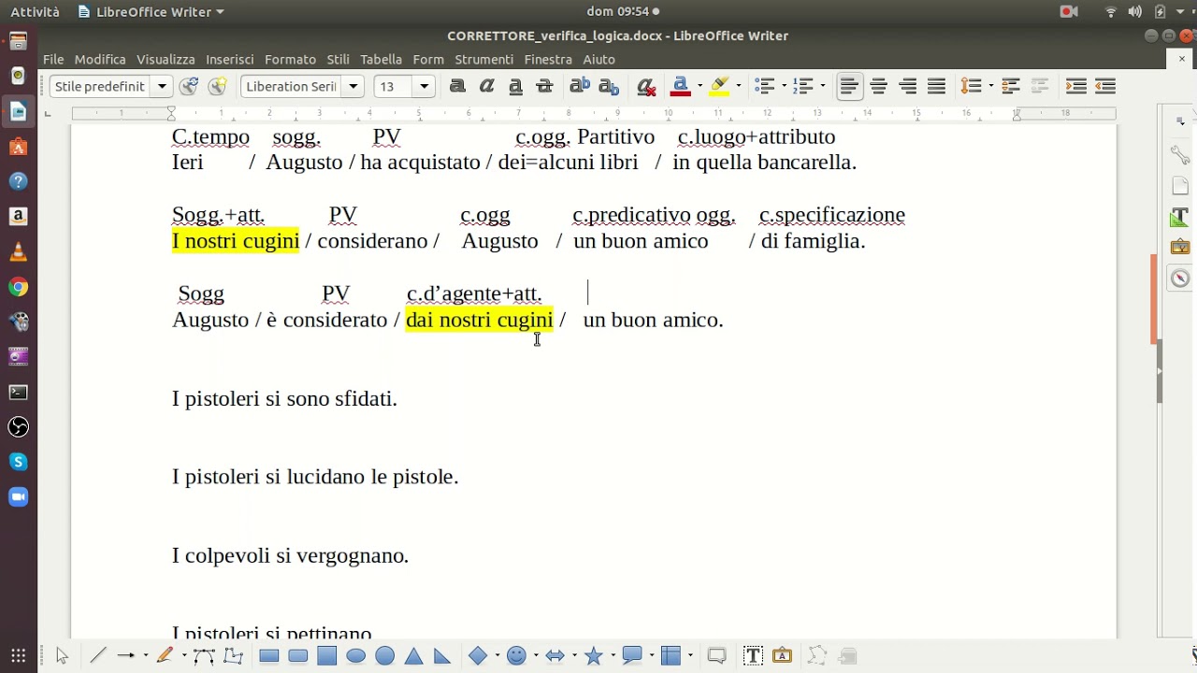The width and height of the screenshot is (1197, 673).
Task: Select the Curve drawing tool
Action: coord(204,655)
